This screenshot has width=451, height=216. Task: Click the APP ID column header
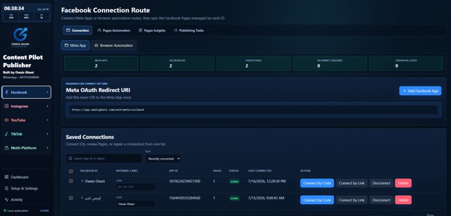[173, 171]
